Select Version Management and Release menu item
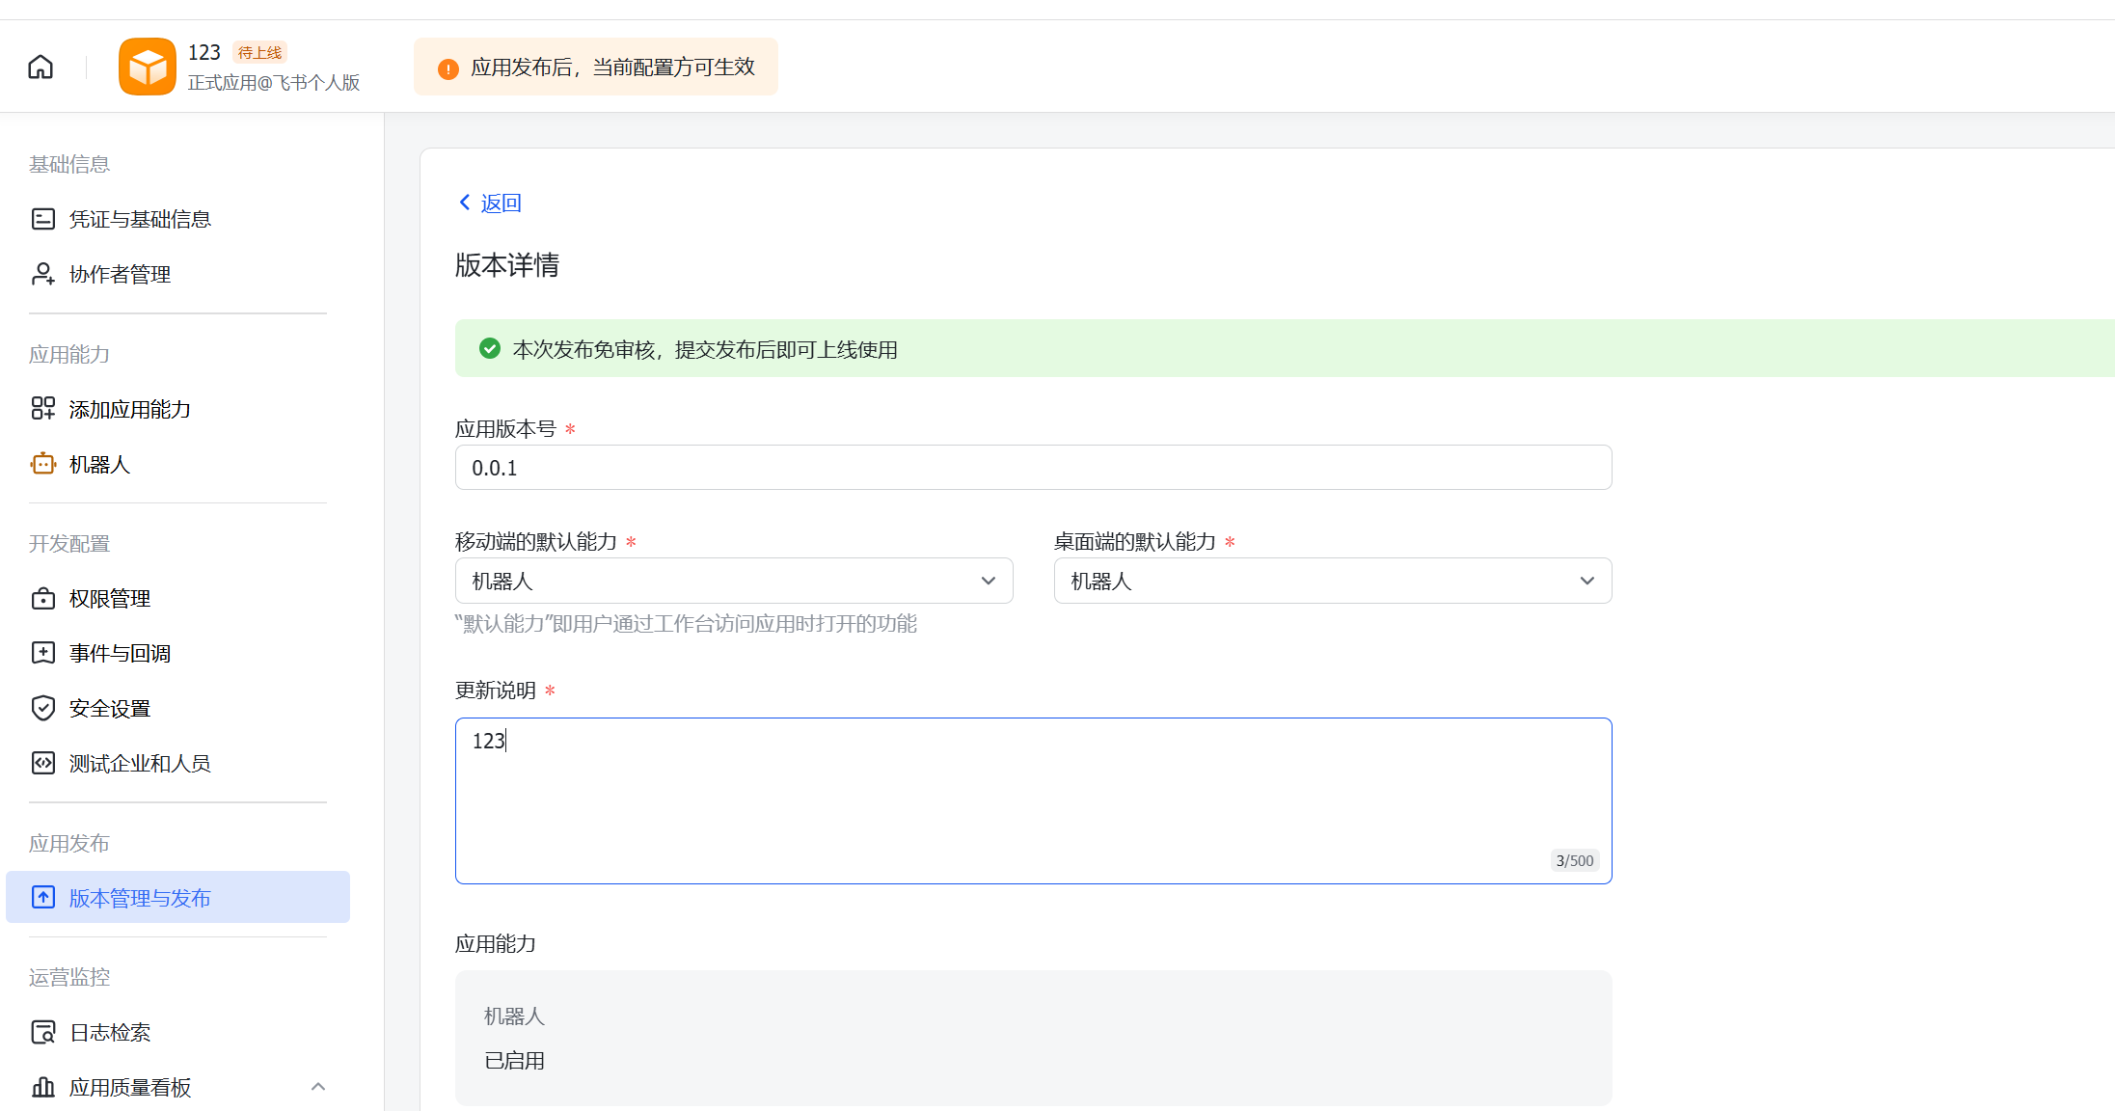The width and height of the screenshot is (2115, 1111). pyautogui.click(x=140, y=898)
